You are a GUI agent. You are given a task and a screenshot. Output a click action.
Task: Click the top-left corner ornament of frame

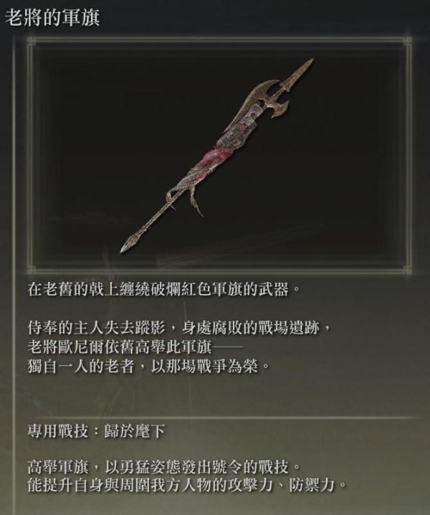point(32,42)
